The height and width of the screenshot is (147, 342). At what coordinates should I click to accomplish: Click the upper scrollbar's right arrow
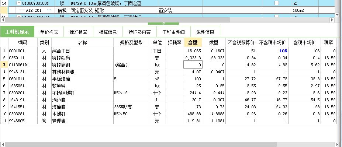(332, 20)
